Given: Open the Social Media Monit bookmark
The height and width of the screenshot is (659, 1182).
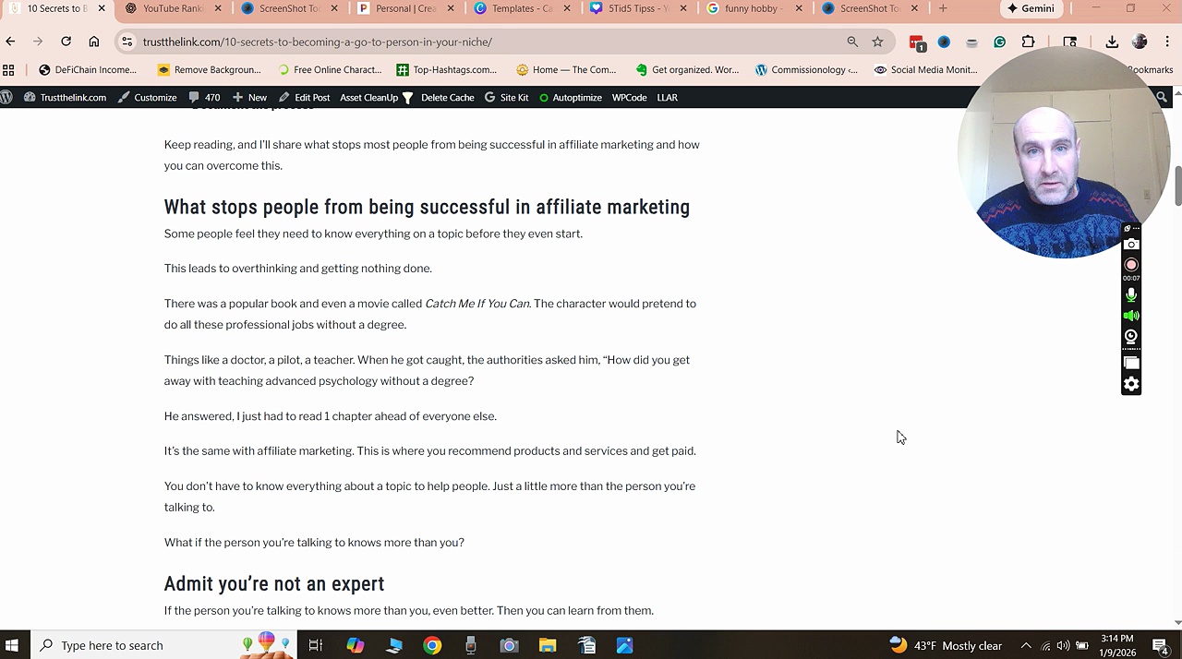Looking at the screenshot, I should click(x=925, y=69).
